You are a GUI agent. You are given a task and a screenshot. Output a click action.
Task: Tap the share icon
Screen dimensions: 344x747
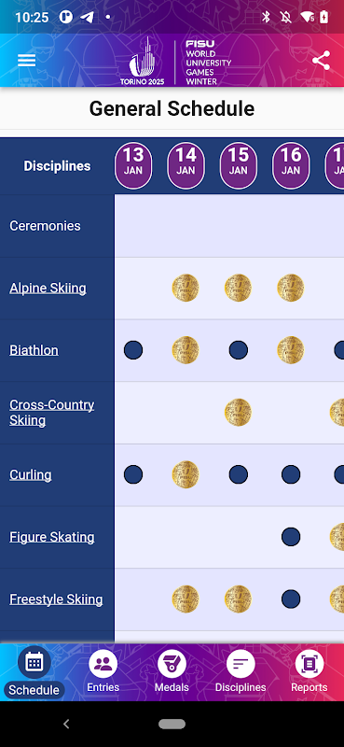[x=321, y=61]
